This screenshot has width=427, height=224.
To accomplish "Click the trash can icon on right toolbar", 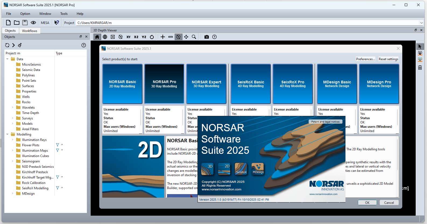I will pos(420,67).
